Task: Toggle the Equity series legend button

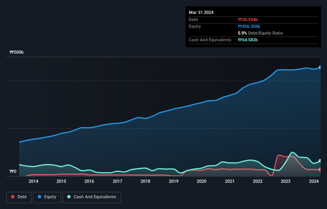Action: [47, 197]
